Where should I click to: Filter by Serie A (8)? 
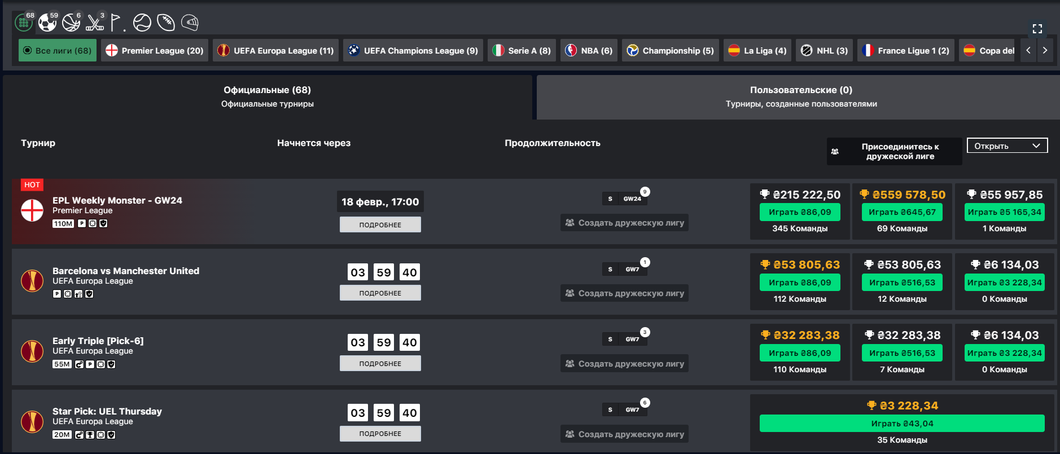[522, 50]
